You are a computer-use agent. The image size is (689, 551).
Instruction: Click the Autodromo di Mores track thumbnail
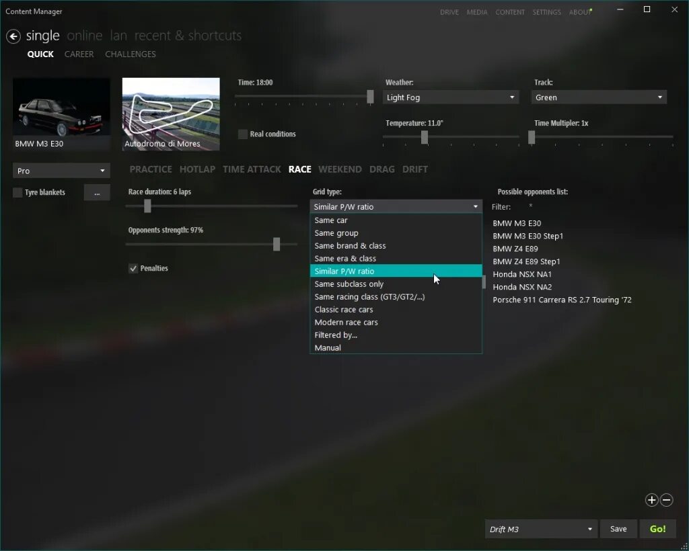click(x=171, y=114)
